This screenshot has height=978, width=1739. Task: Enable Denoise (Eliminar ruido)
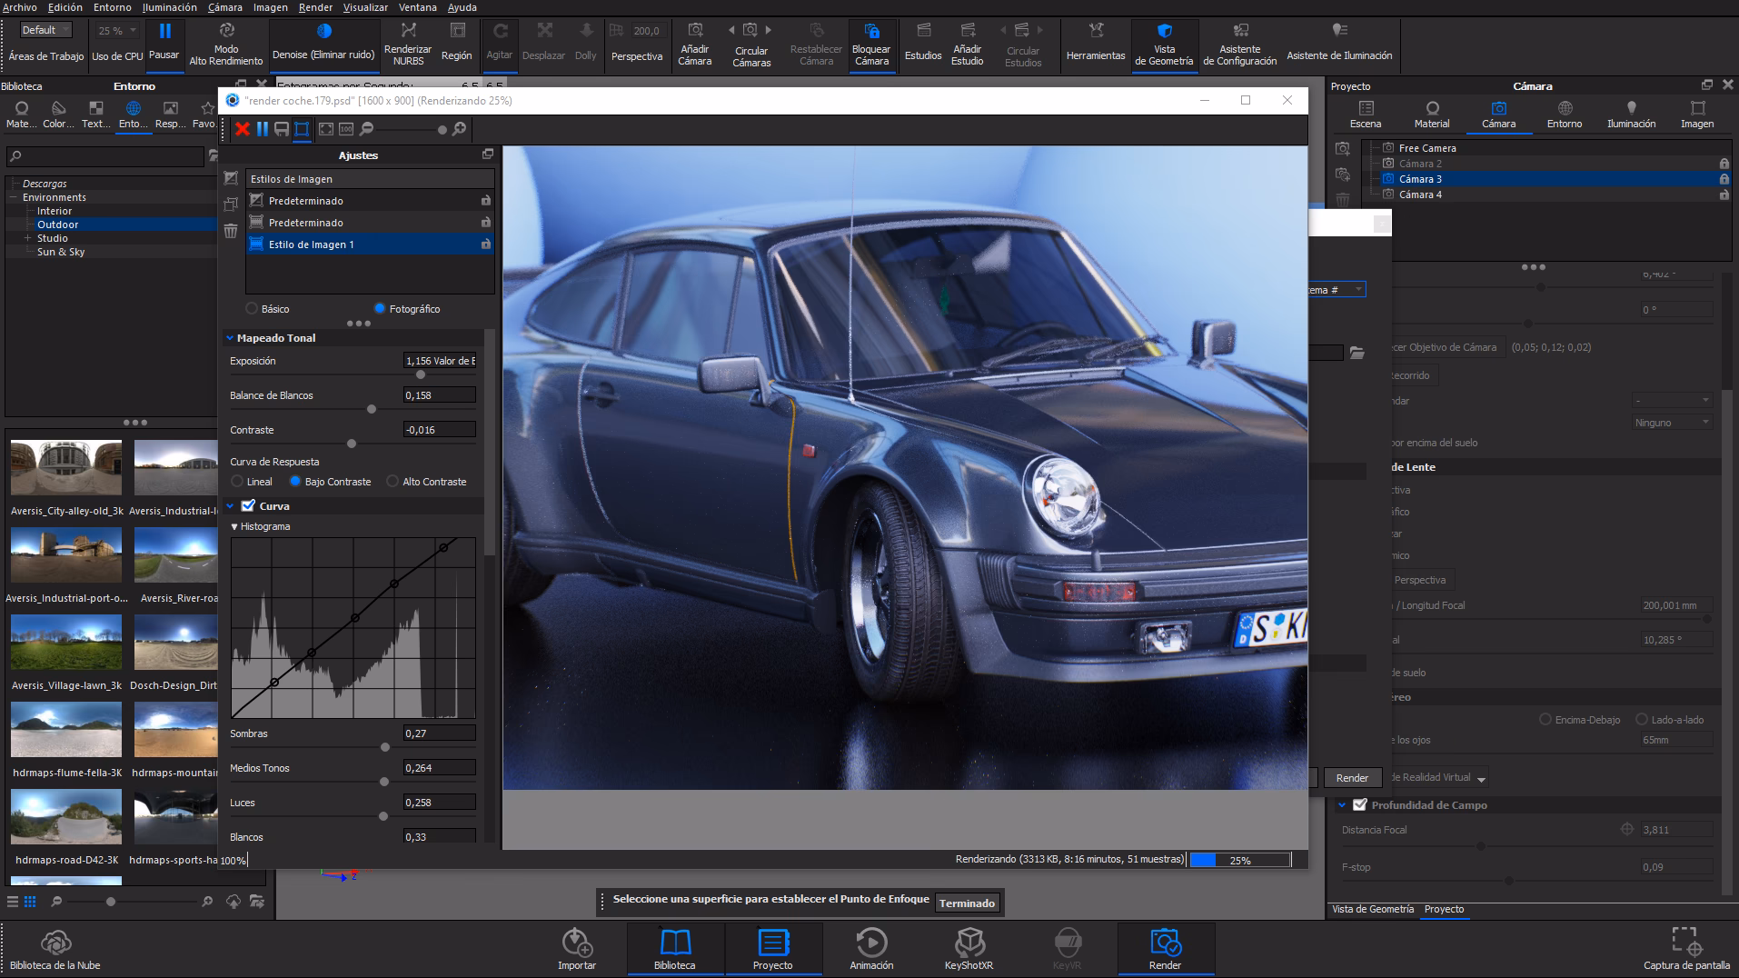pos(323,43)
